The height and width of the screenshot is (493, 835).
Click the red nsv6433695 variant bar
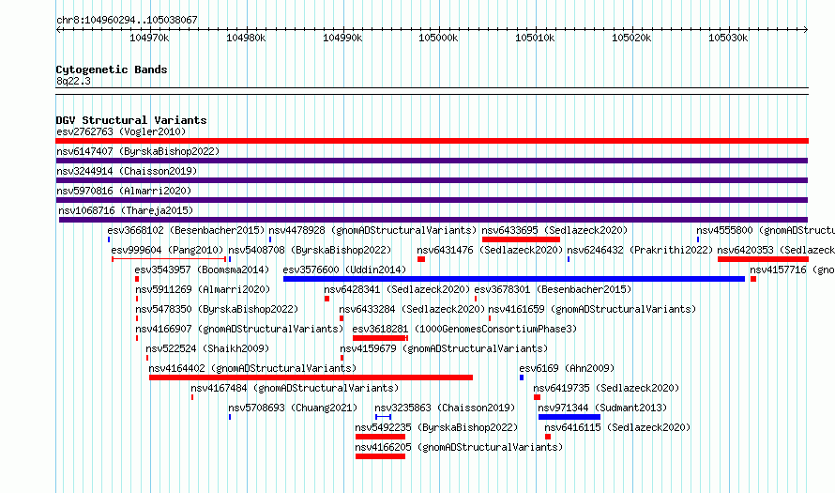pos(521,239)
